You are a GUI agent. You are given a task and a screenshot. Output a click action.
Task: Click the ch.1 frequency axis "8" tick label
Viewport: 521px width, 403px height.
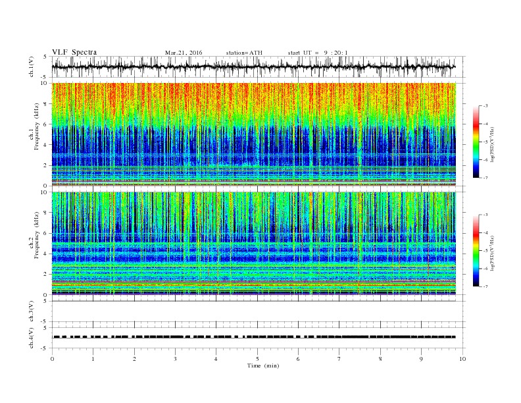(x=45, y=104)
